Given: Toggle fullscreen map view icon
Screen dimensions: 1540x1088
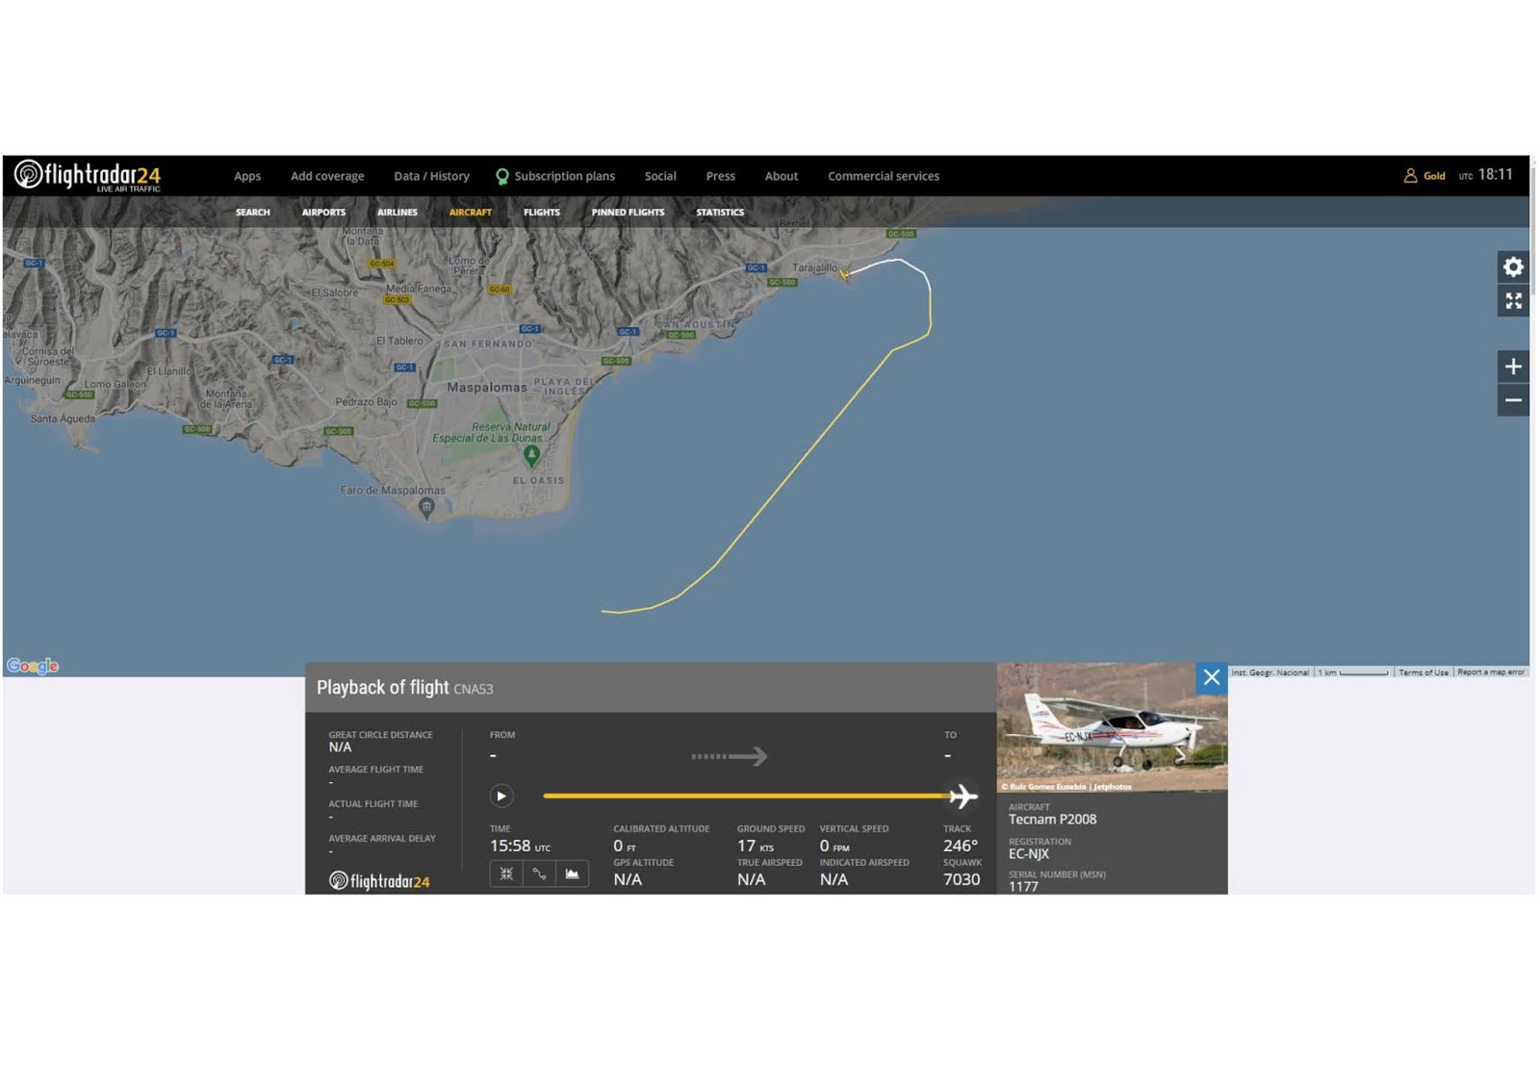Looking at the screenshot, I should pyautogui.click(x=1513, y=301).
